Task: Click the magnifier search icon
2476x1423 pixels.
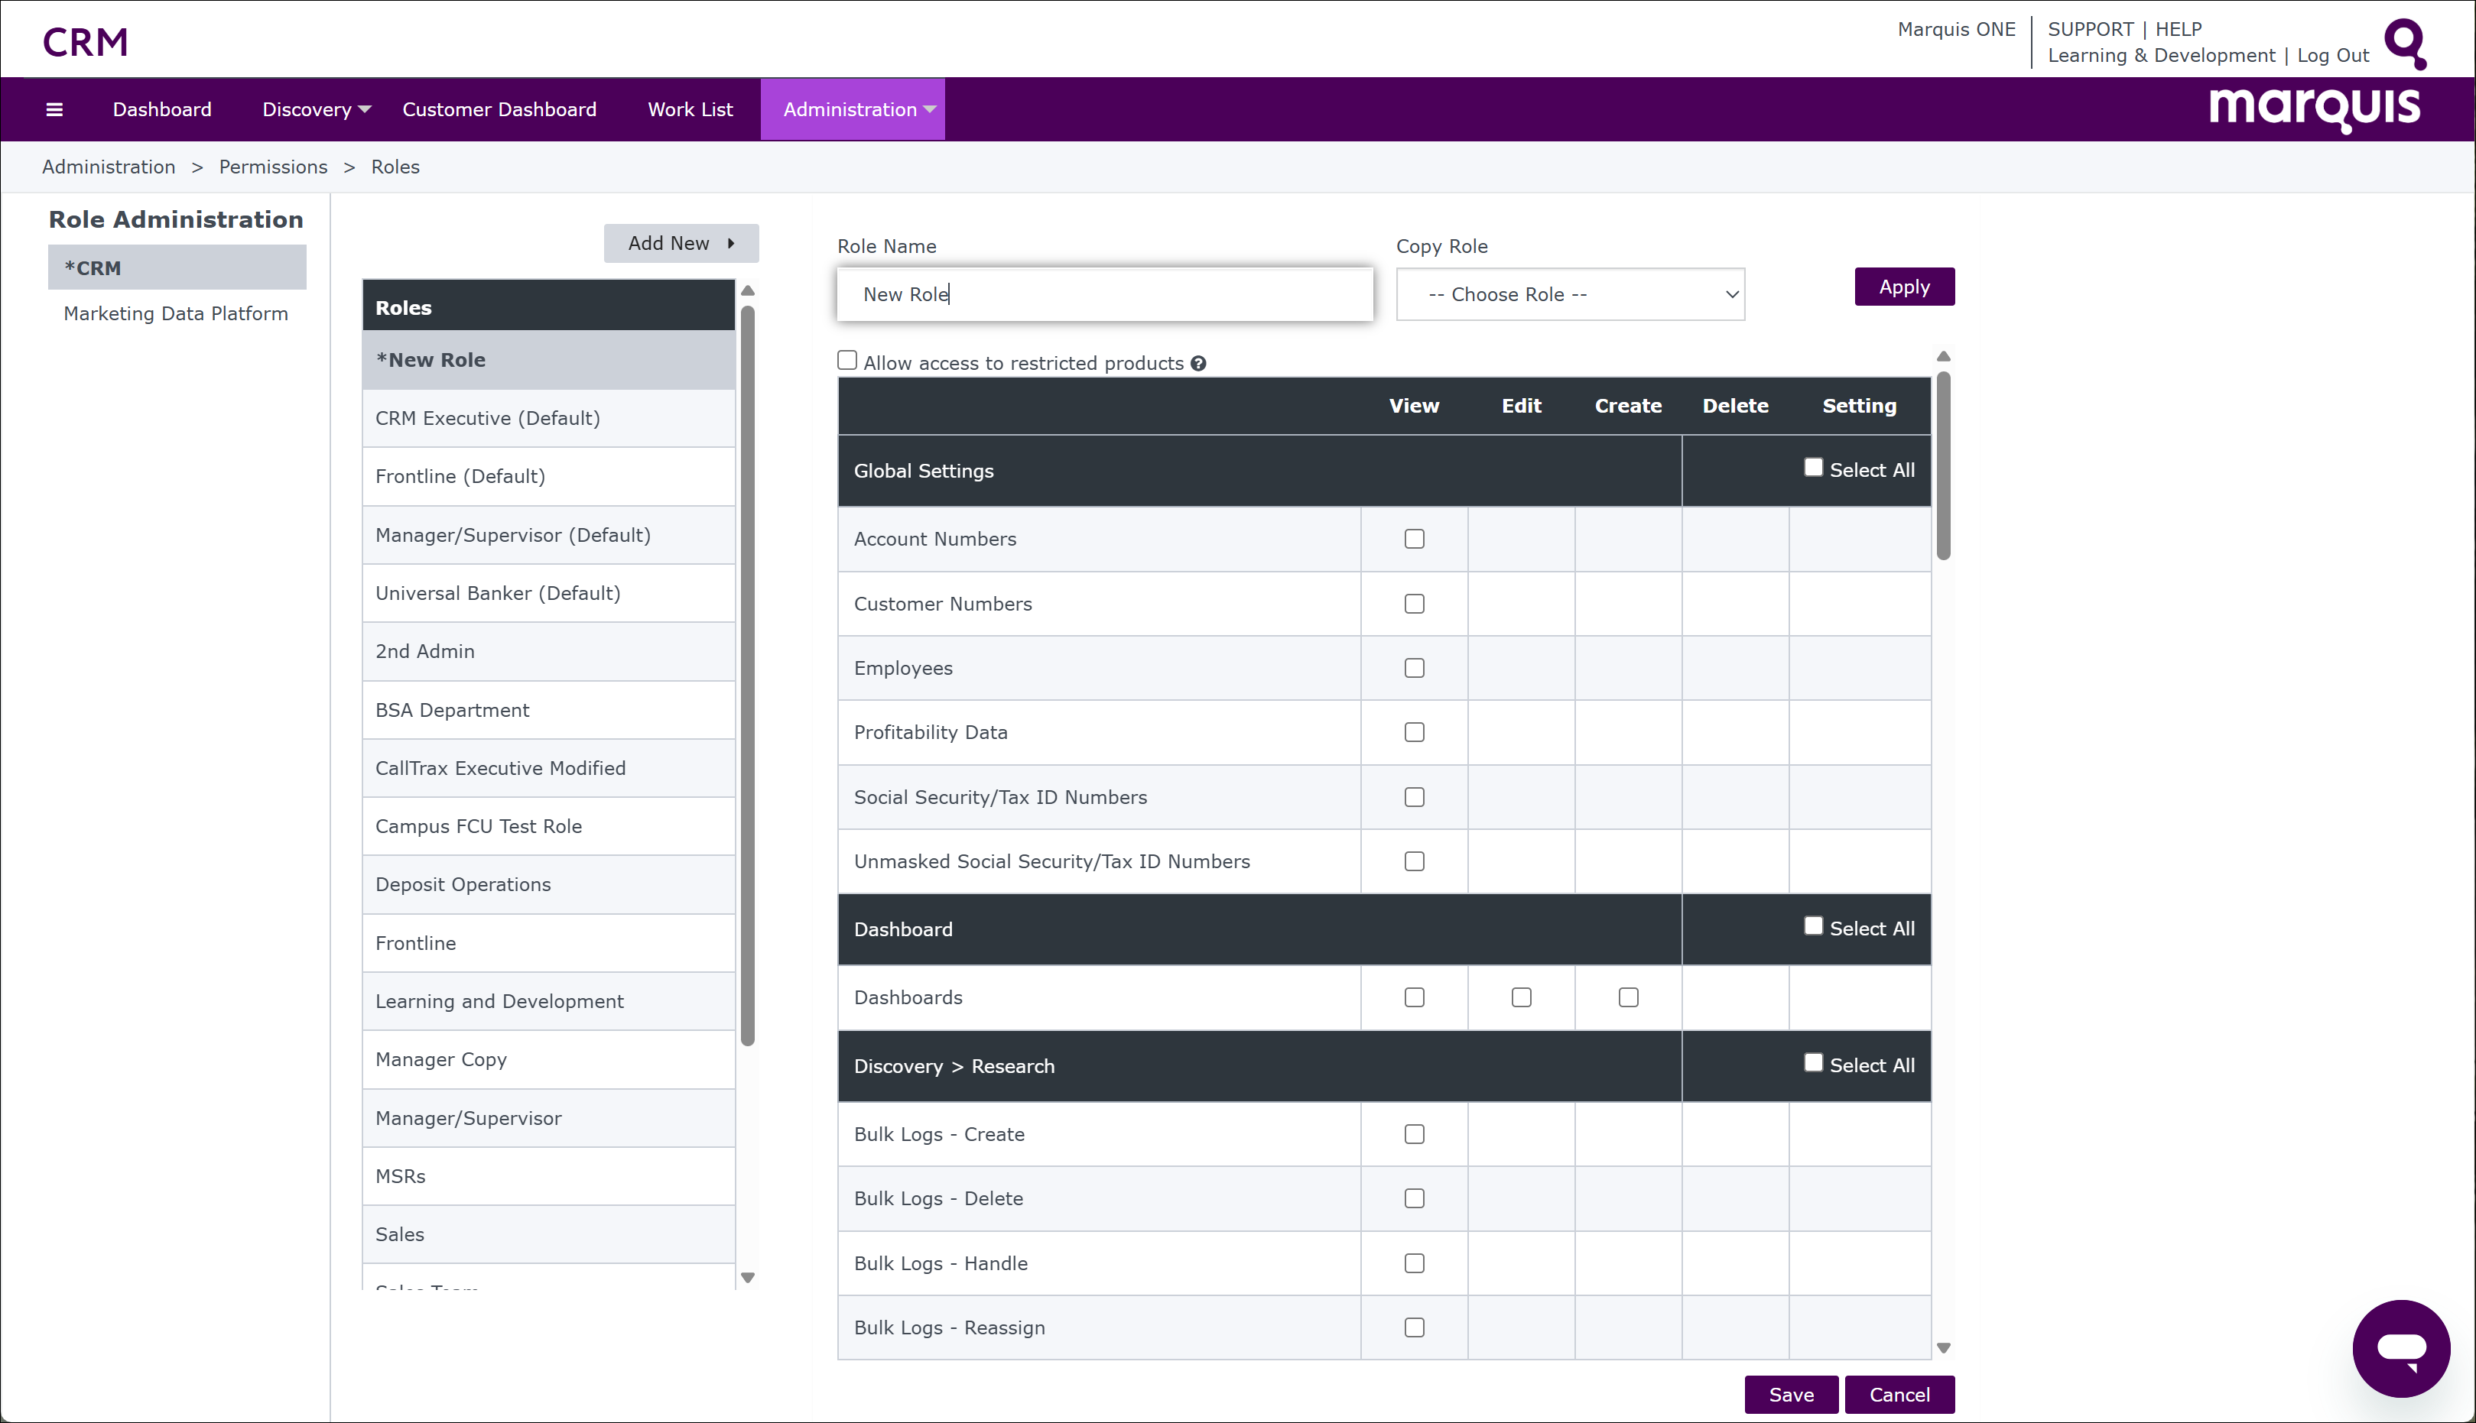Action: point(2406,43)
